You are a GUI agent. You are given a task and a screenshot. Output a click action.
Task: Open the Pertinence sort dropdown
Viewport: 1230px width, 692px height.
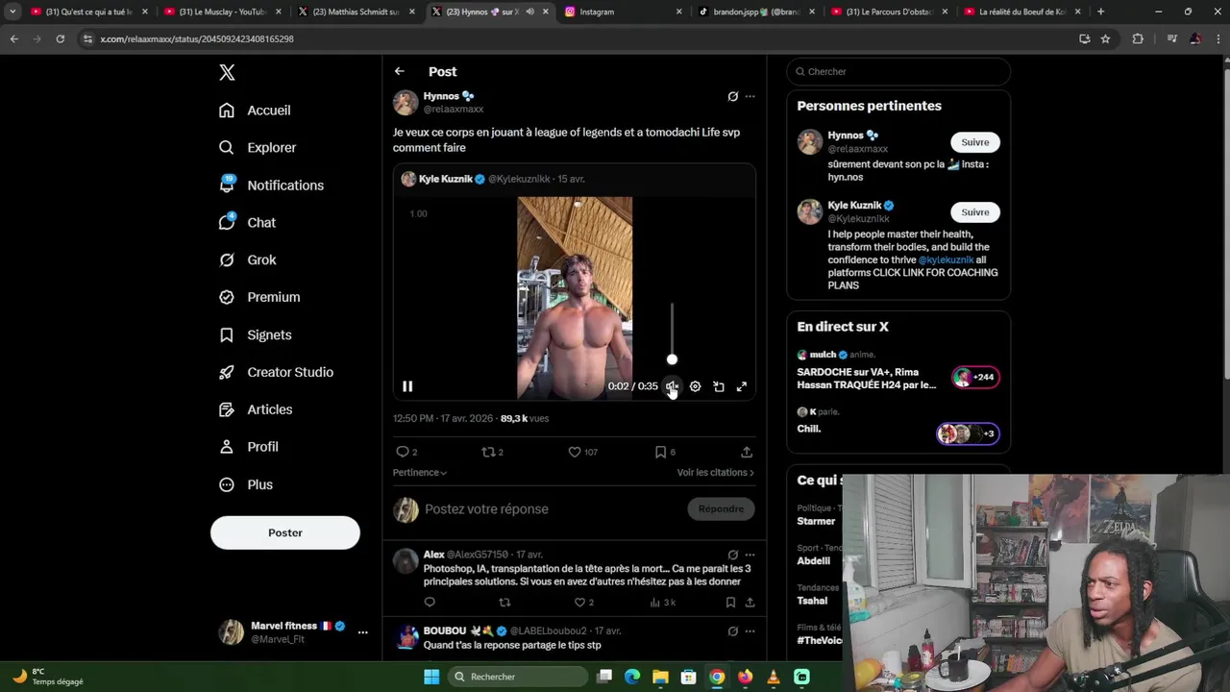420,473
